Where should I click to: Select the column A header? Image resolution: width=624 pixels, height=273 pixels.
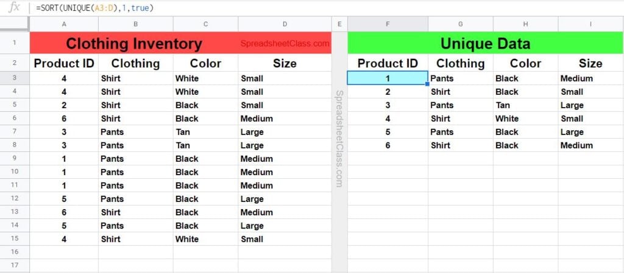64,24
